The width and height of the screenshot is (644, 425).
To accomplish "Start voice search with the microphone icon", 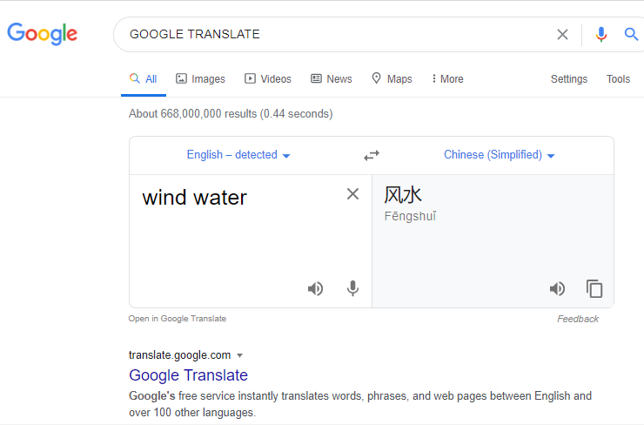I will pos(600,35).
